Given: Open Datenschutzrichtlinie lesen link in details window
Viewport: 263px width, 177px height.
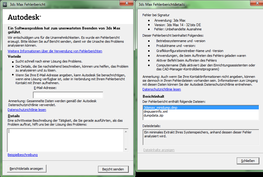Looking at the screenshot, I should point(162,89).
